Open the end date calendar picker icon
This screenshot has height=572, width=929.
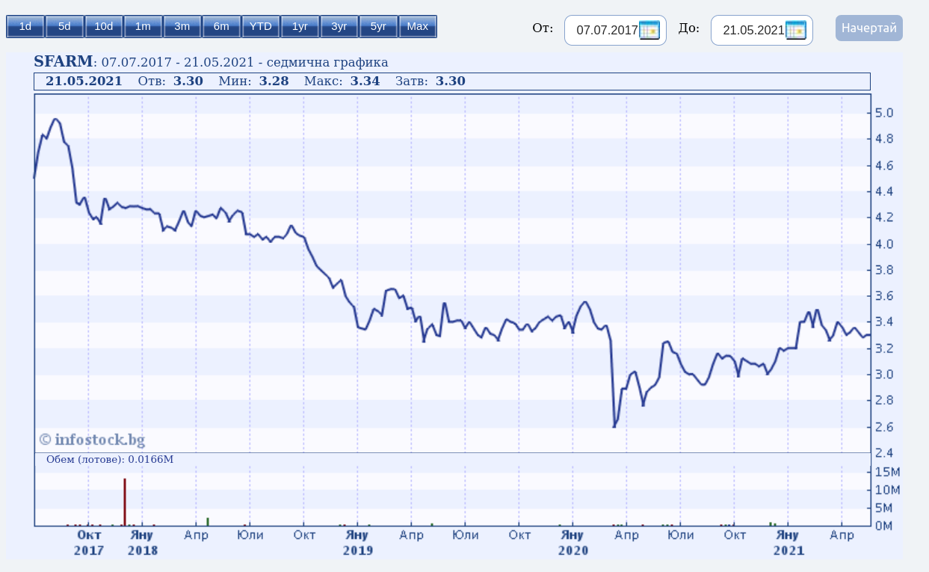796,31
